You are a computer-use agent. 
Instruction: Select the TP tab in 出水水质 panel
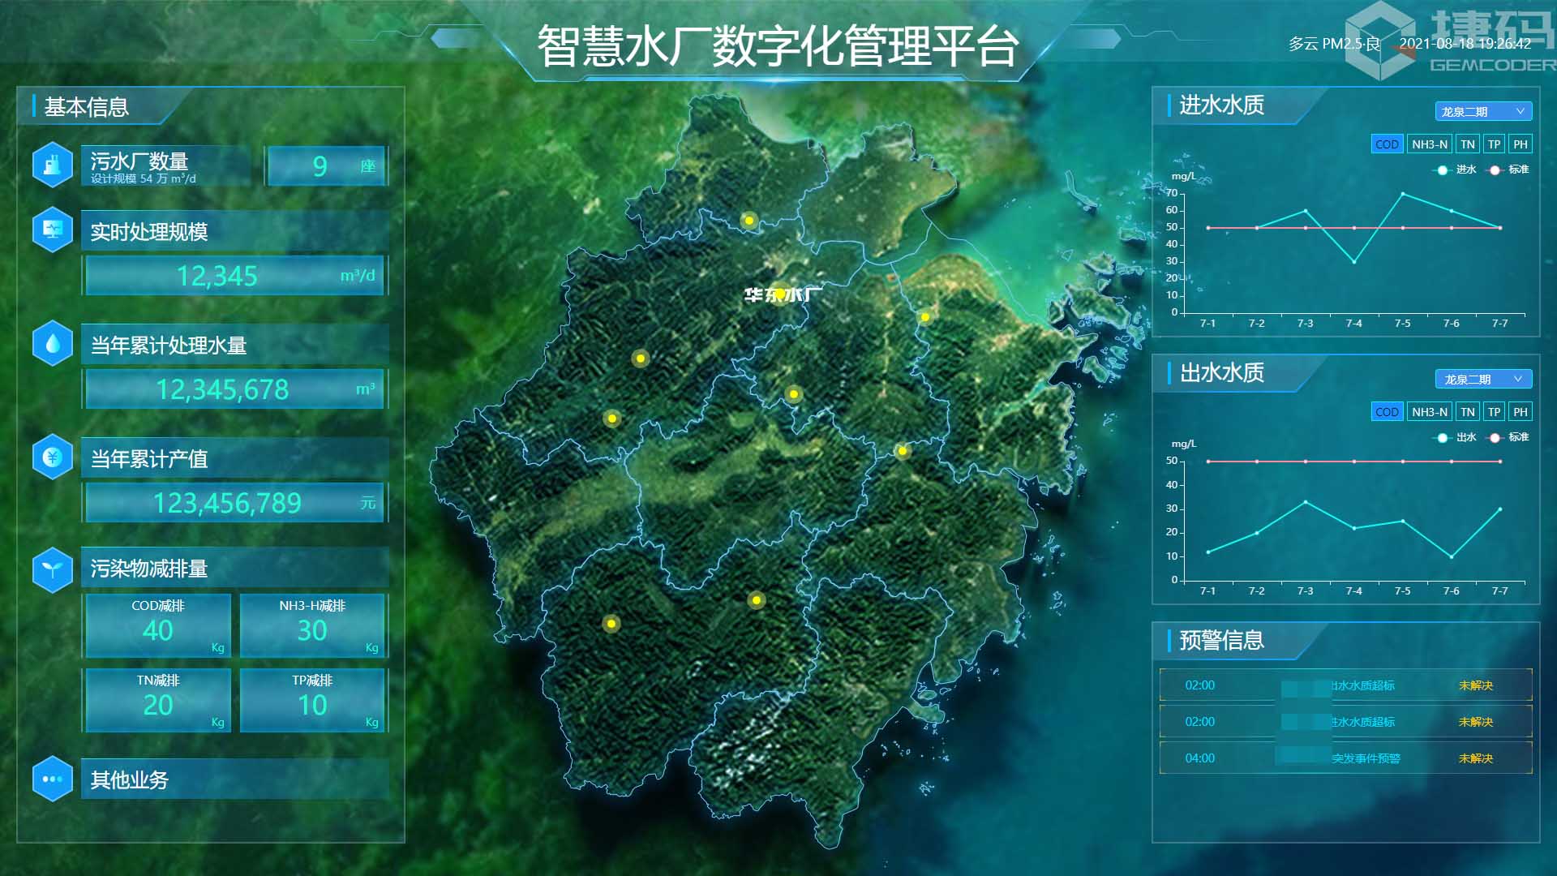click(1494, 411)
